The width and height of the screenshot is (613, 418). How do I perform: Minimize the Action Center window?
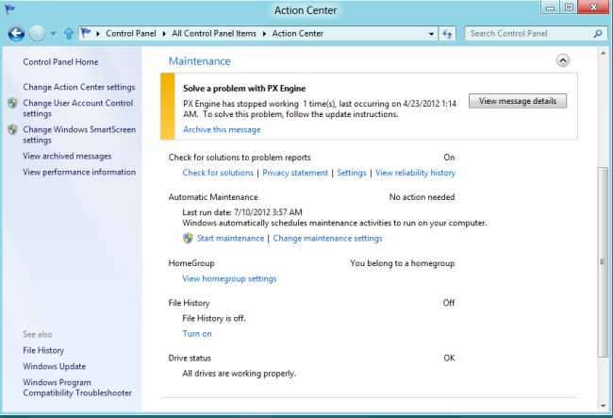(x=550, y=8)
